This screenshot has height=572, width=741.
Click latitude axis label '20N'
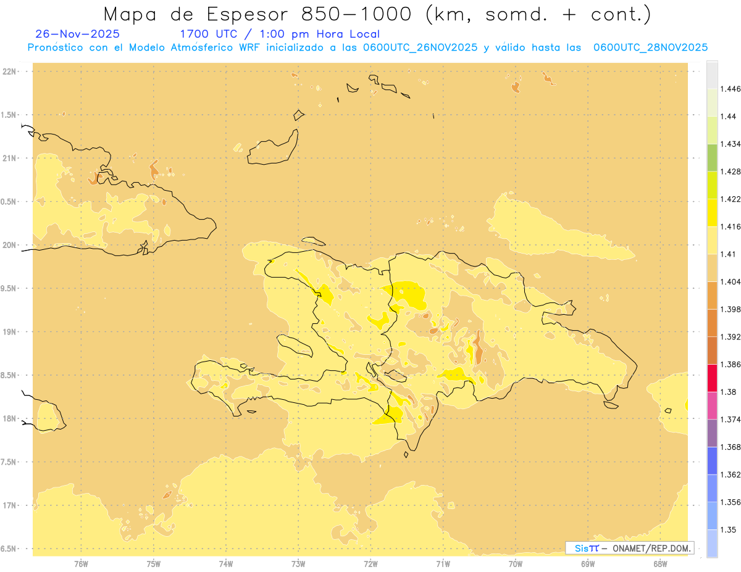[x=10, y=245]
